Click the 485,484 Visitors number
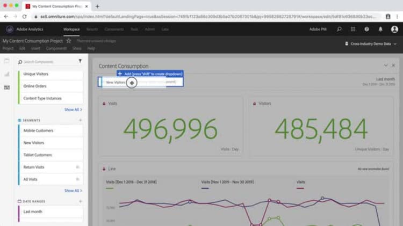This screenshot has width=403, height=226. click(321, 130)
